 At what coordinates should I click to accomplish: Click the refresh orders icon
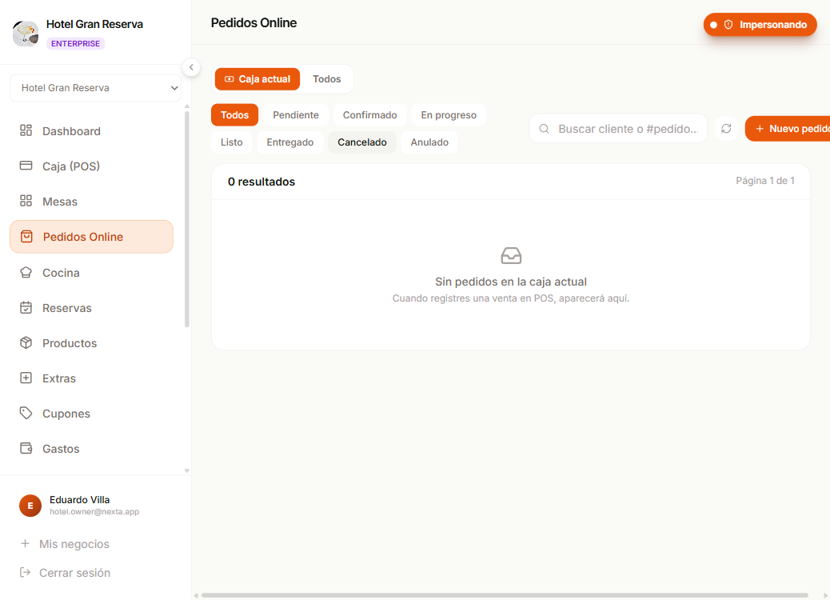(726, 128)
